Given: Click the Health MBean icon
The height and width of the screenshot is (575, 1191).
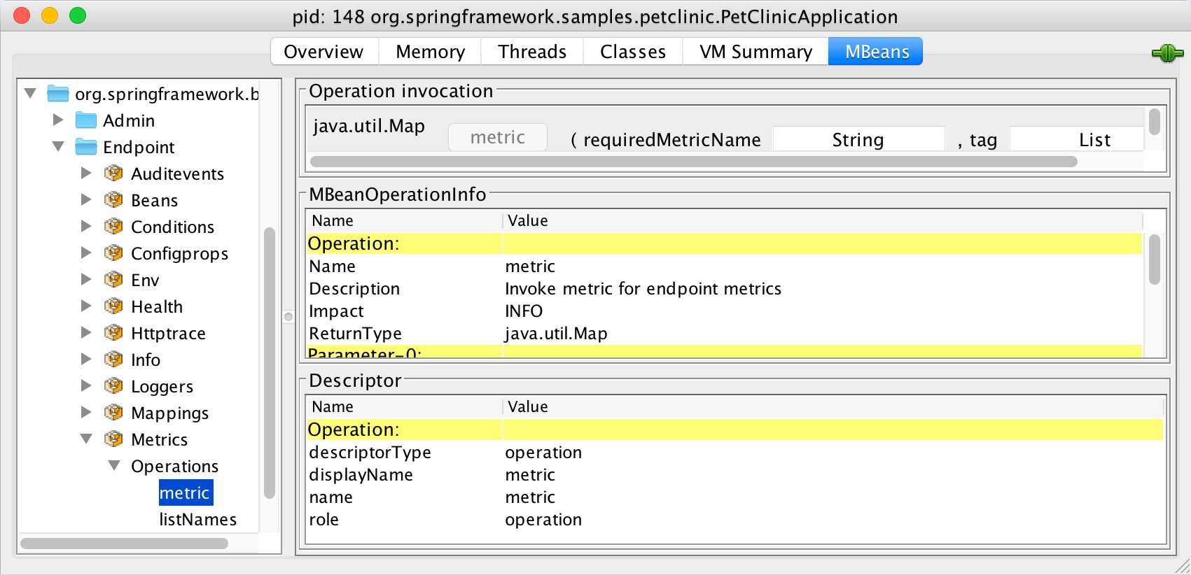Looking at the screenshot, I should point(113,306).
